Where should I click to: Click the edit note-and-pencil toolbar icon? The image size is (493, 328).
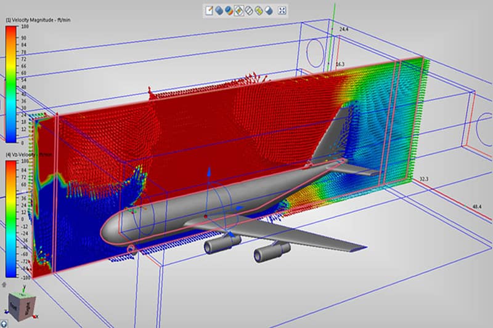(x=209, y=10)
